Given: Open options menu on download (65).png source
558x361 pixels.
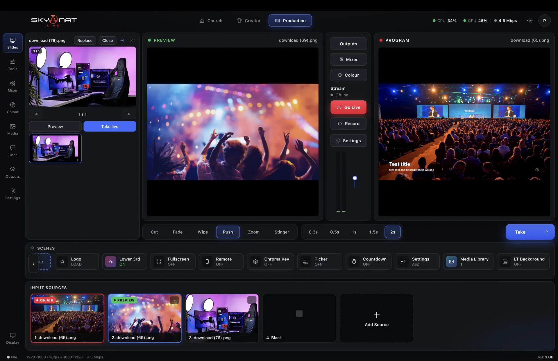Looking at the screenshot, I should (97, 300).
